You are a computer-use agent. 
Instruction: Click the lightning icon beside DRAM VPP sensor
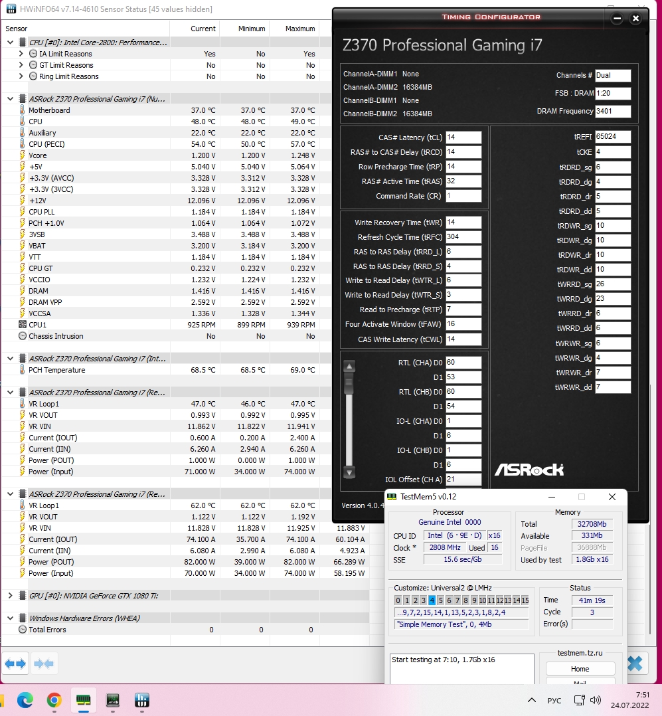[23, 302]
